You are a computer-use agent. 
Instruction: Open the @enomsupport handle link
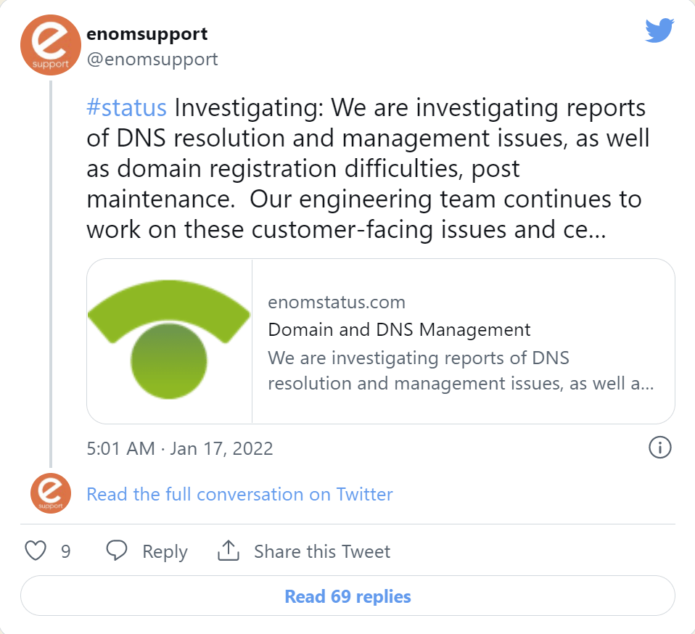(x=152, y=59)
